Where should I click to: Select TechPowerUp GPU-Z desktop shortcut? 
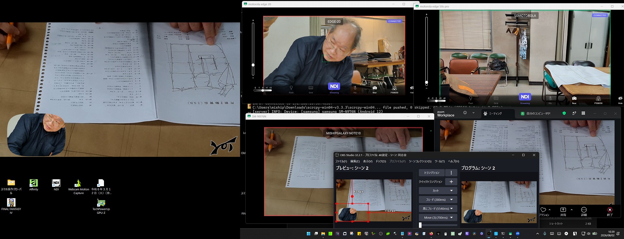click(x=101, y=206)
